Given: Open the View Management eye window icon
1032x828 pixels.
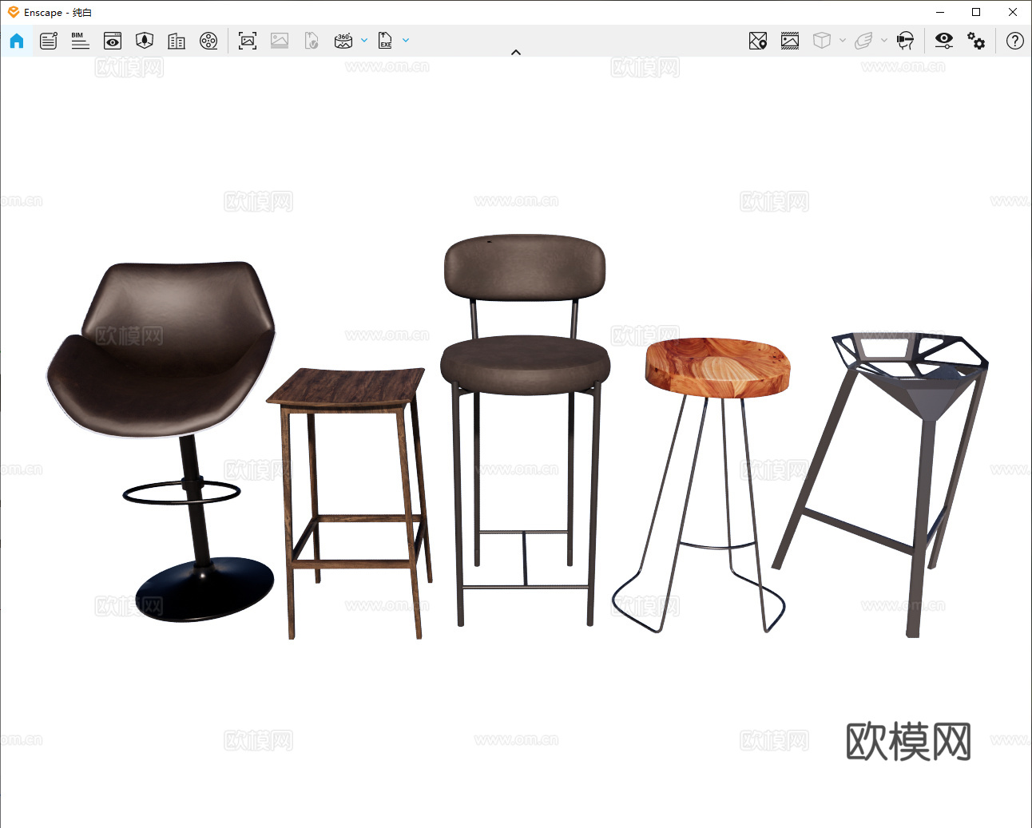Looking at the screenshot, I should point(113,41).
